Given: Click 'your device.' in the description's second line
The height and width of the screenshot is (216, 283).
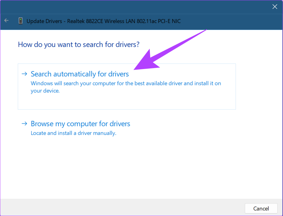Looking at the screenshot, I should 45,91.
